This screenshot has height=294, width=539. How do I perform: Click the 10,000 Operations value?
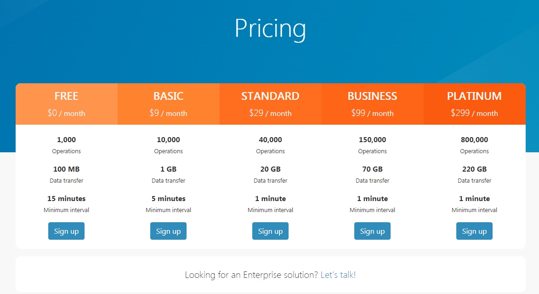click(168, 140)
